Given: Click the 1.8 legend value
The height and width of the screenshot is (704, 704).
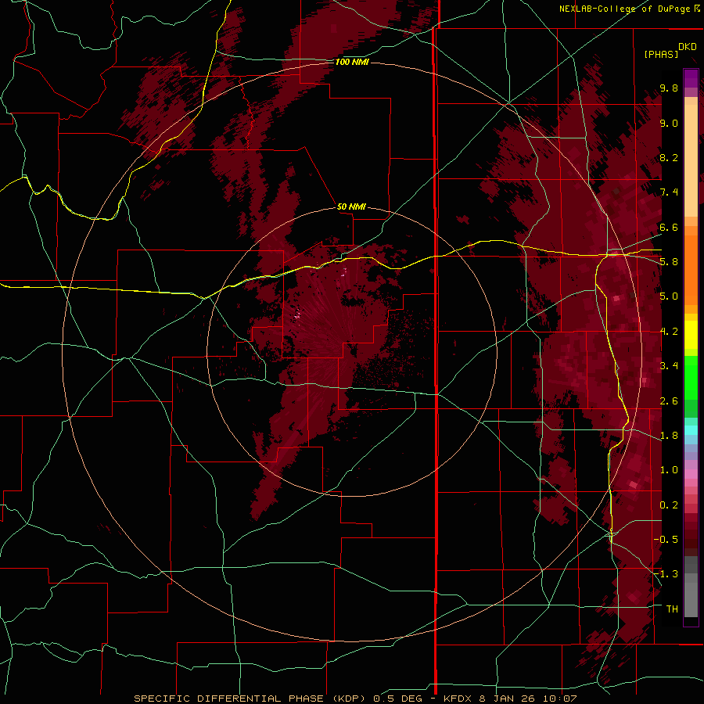Looking at the screenshot, I should point(669,436).
